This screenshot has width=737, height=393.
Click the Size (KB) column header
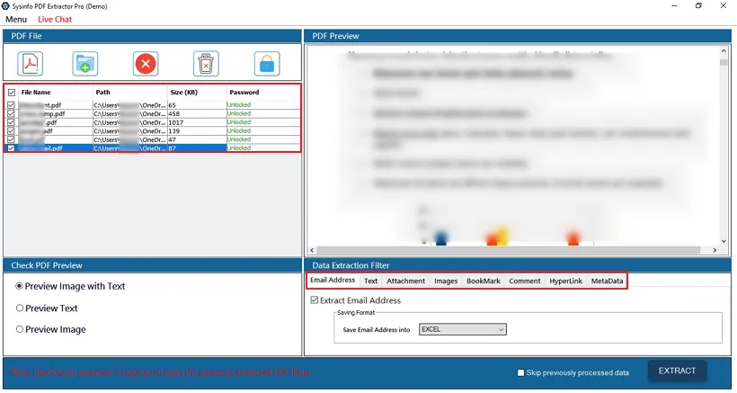pyautogui.click(x=197, y=93)
